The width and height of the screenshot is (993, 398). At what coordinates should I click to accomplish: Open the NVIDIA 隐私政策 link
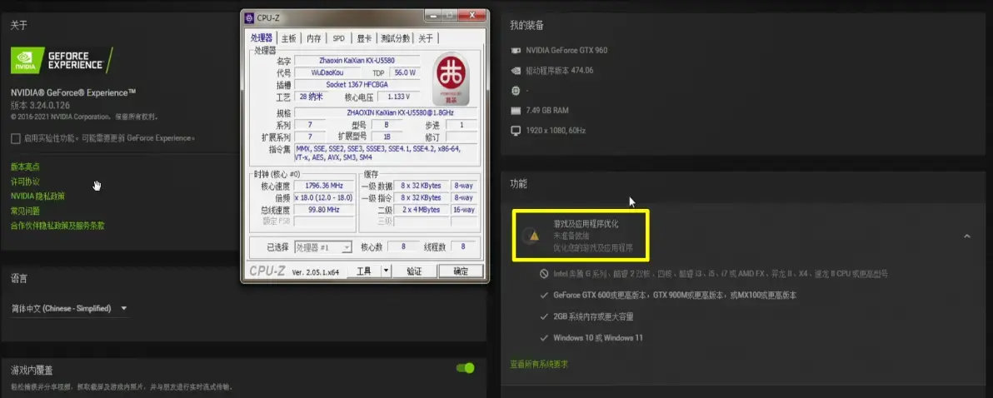pos(37,197)
